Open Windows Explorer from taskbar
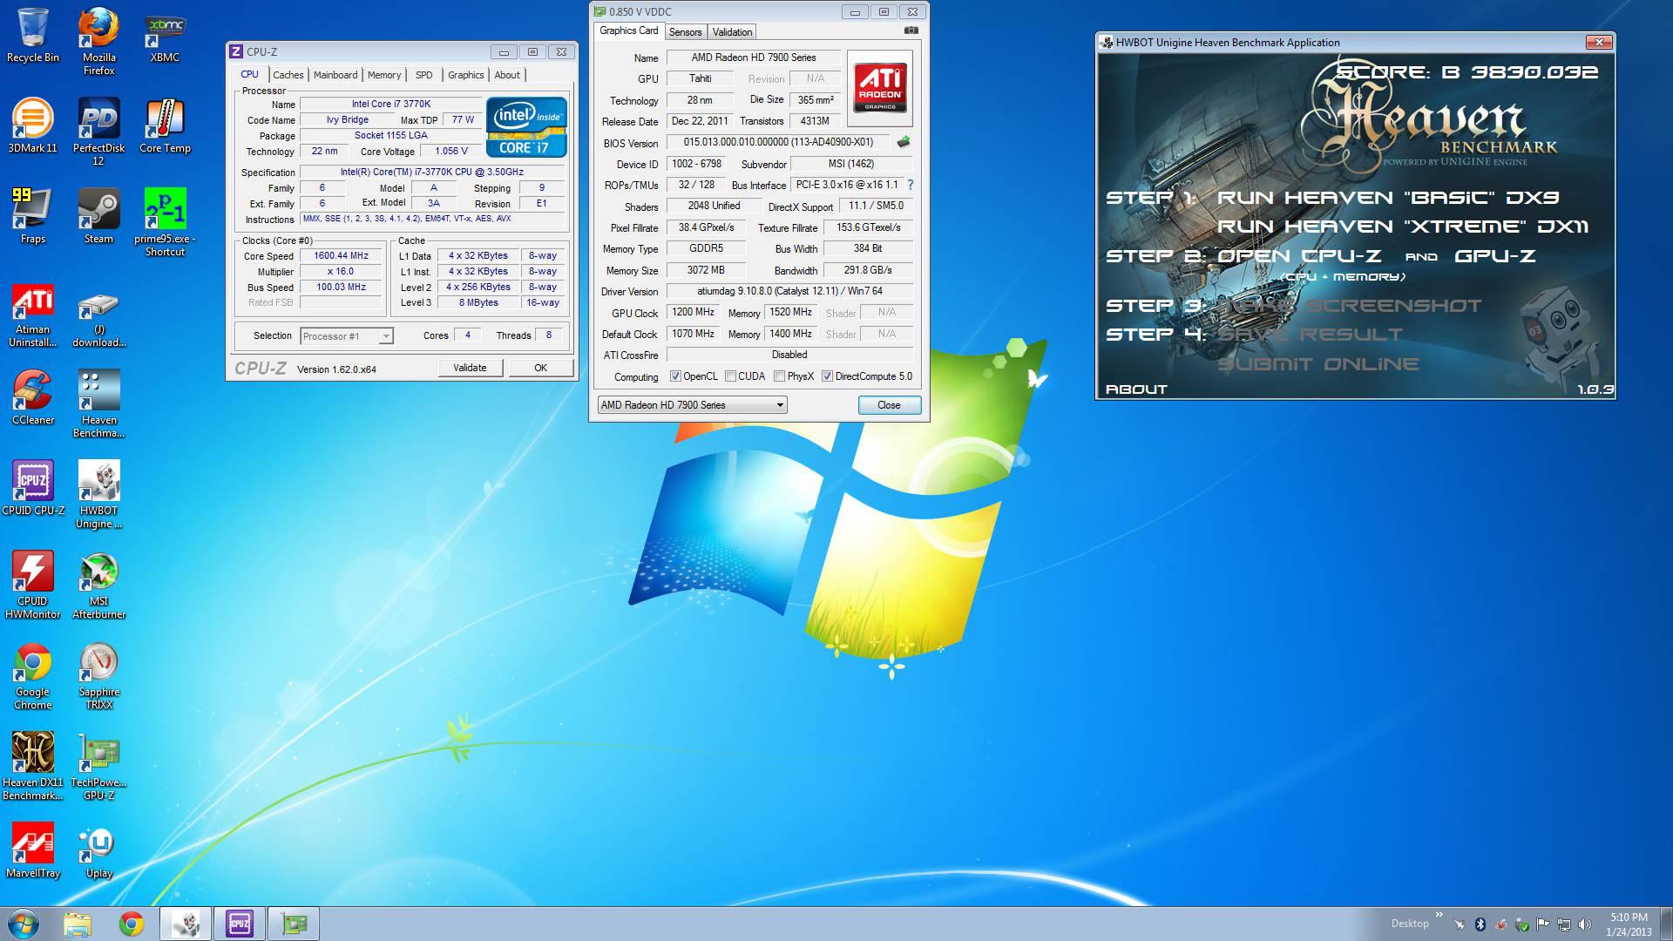The height and width of the screenshot is (941, 1673). click(77, 924)
